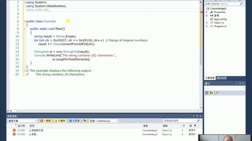This screenshot has width=252, height=141.
Task: Collapse the comment block outline at line 19
Action: pyautogui.click(x=25, y=70)
